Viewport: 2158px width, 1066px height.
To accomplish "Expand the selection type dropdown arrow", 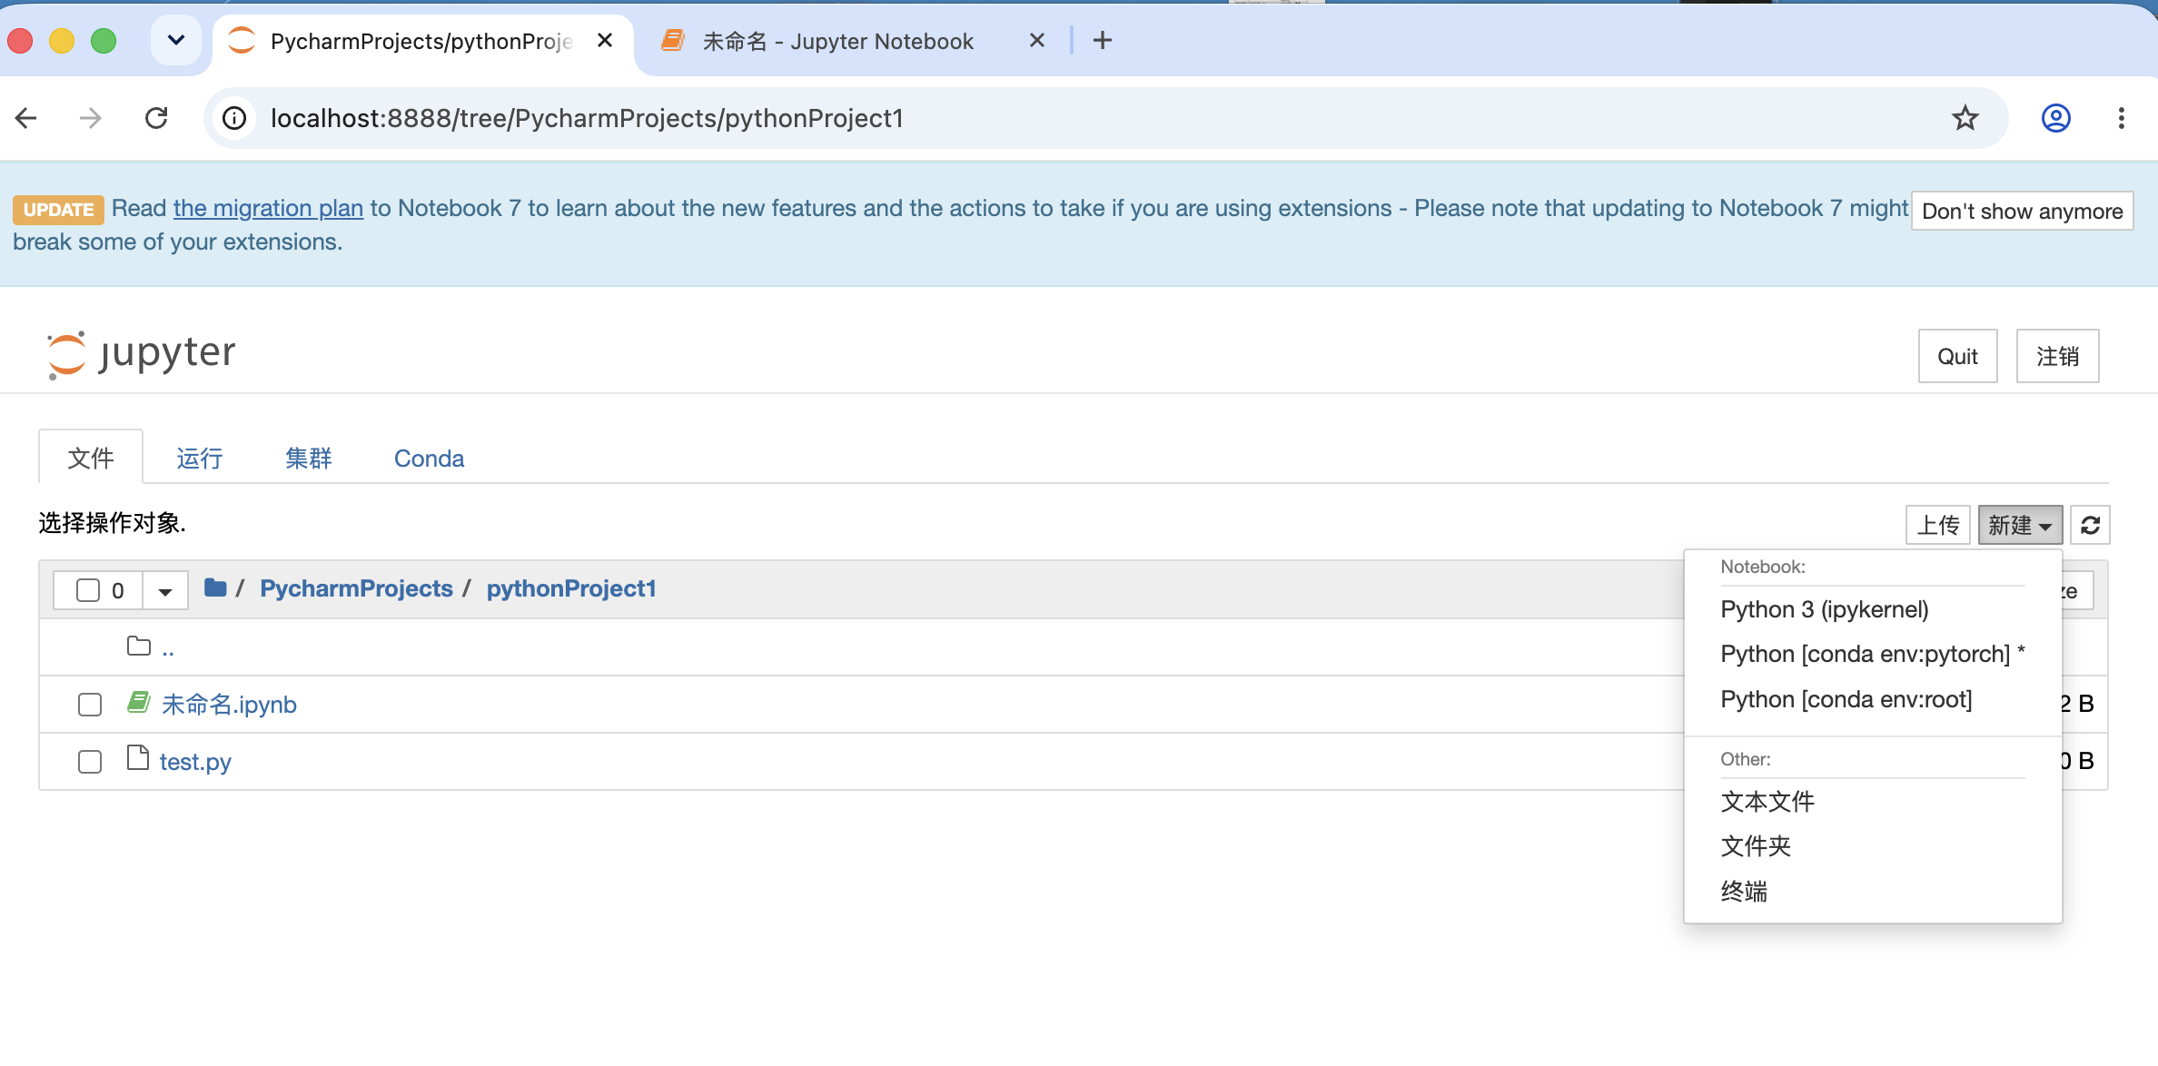I will (165, 591).
